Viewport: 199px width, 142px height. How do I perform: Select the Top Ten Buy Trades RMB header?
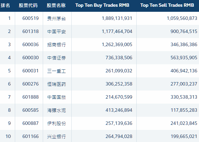(x=102, y=5)
